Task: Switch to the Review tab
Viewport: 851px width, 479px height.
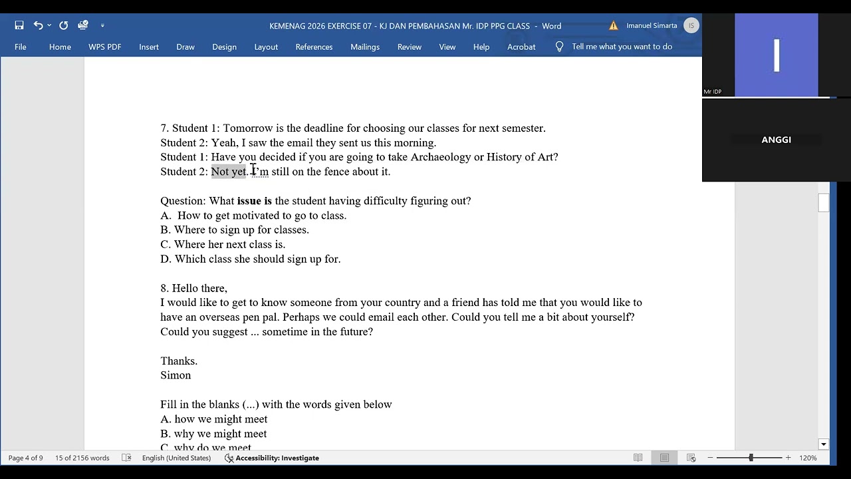Action: tap(410, 47)
